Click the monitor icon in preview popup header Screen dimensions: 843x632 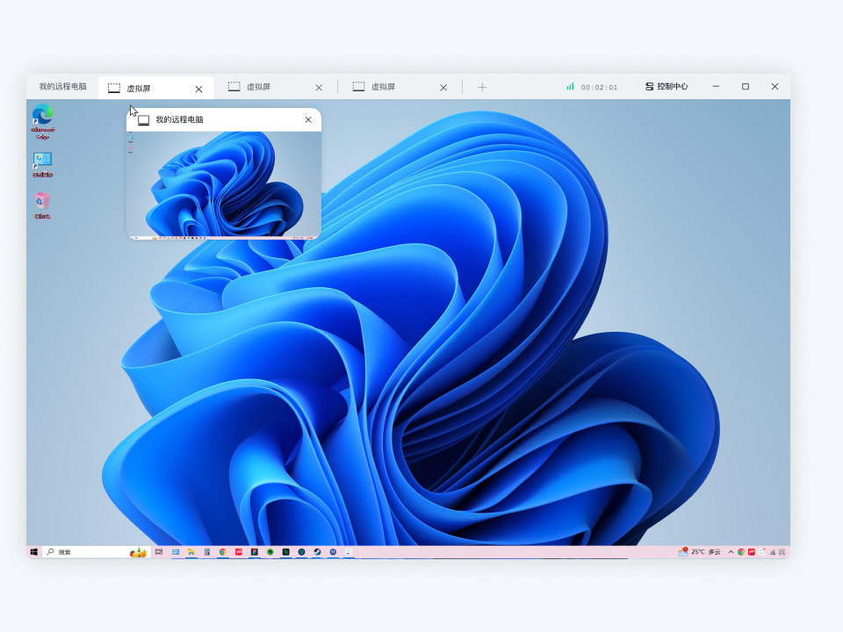[x=143, y=120]
